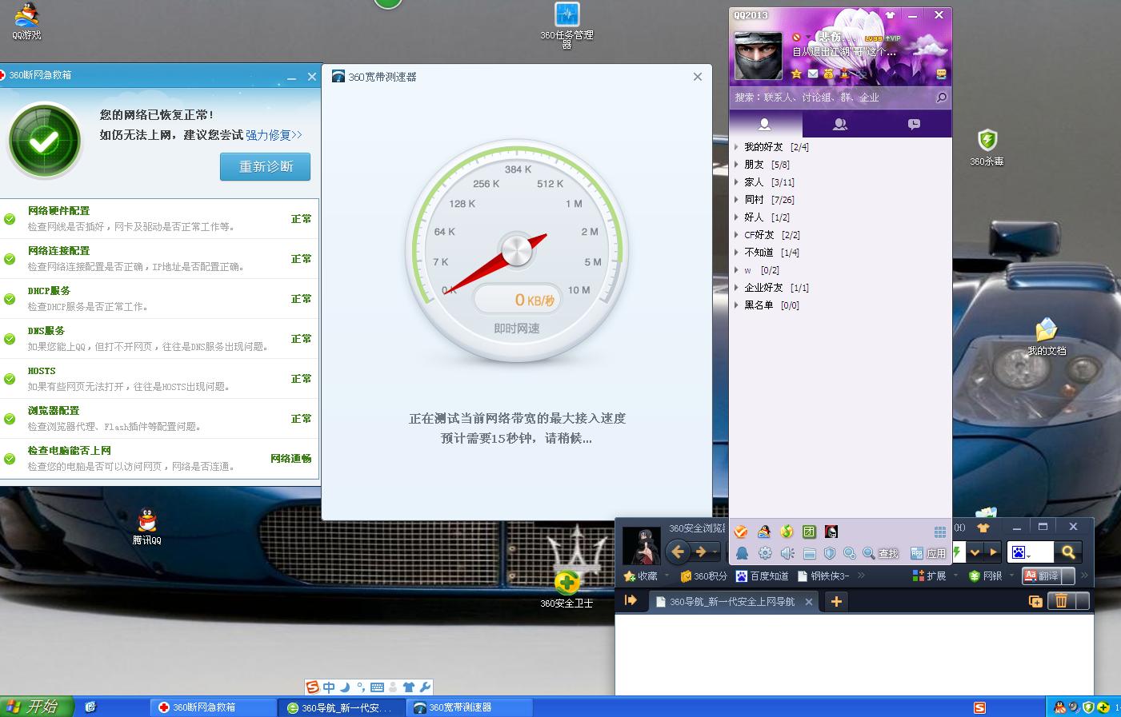This screenshot has width=1121, height=717.
Task: Open the QQ app grid icon
Action: pos(939,532)
